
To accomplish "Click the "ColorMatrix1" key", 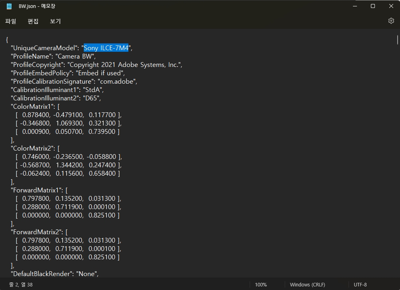I will click(x=32, y=106).
